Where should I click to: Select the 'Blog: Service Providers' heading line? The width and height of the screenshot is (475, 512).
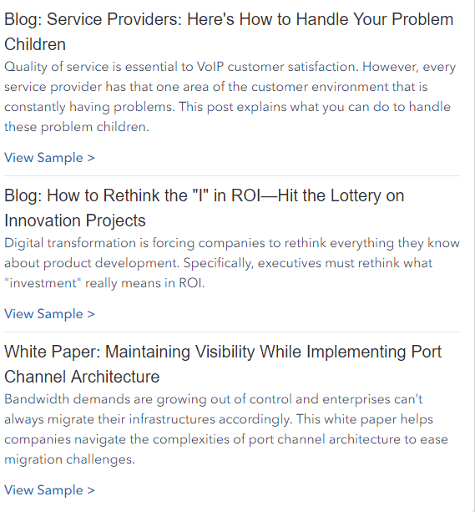[229, 19]
